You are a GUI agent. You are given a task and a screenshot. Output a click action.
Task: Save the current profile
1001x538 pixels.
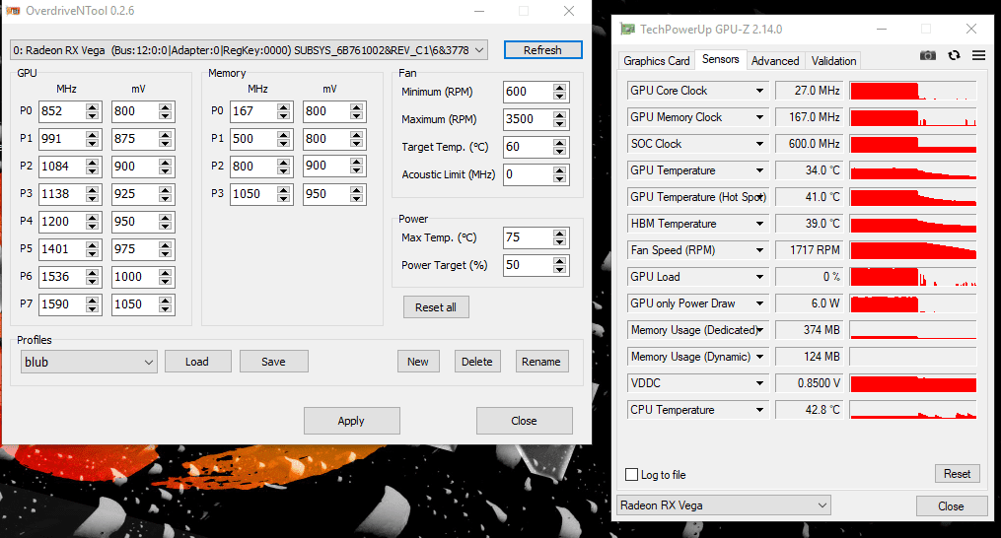[x=273, y=362]
